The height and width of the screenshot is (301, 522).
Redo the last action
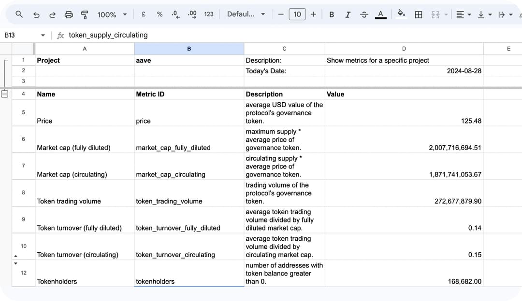(52, 14)
